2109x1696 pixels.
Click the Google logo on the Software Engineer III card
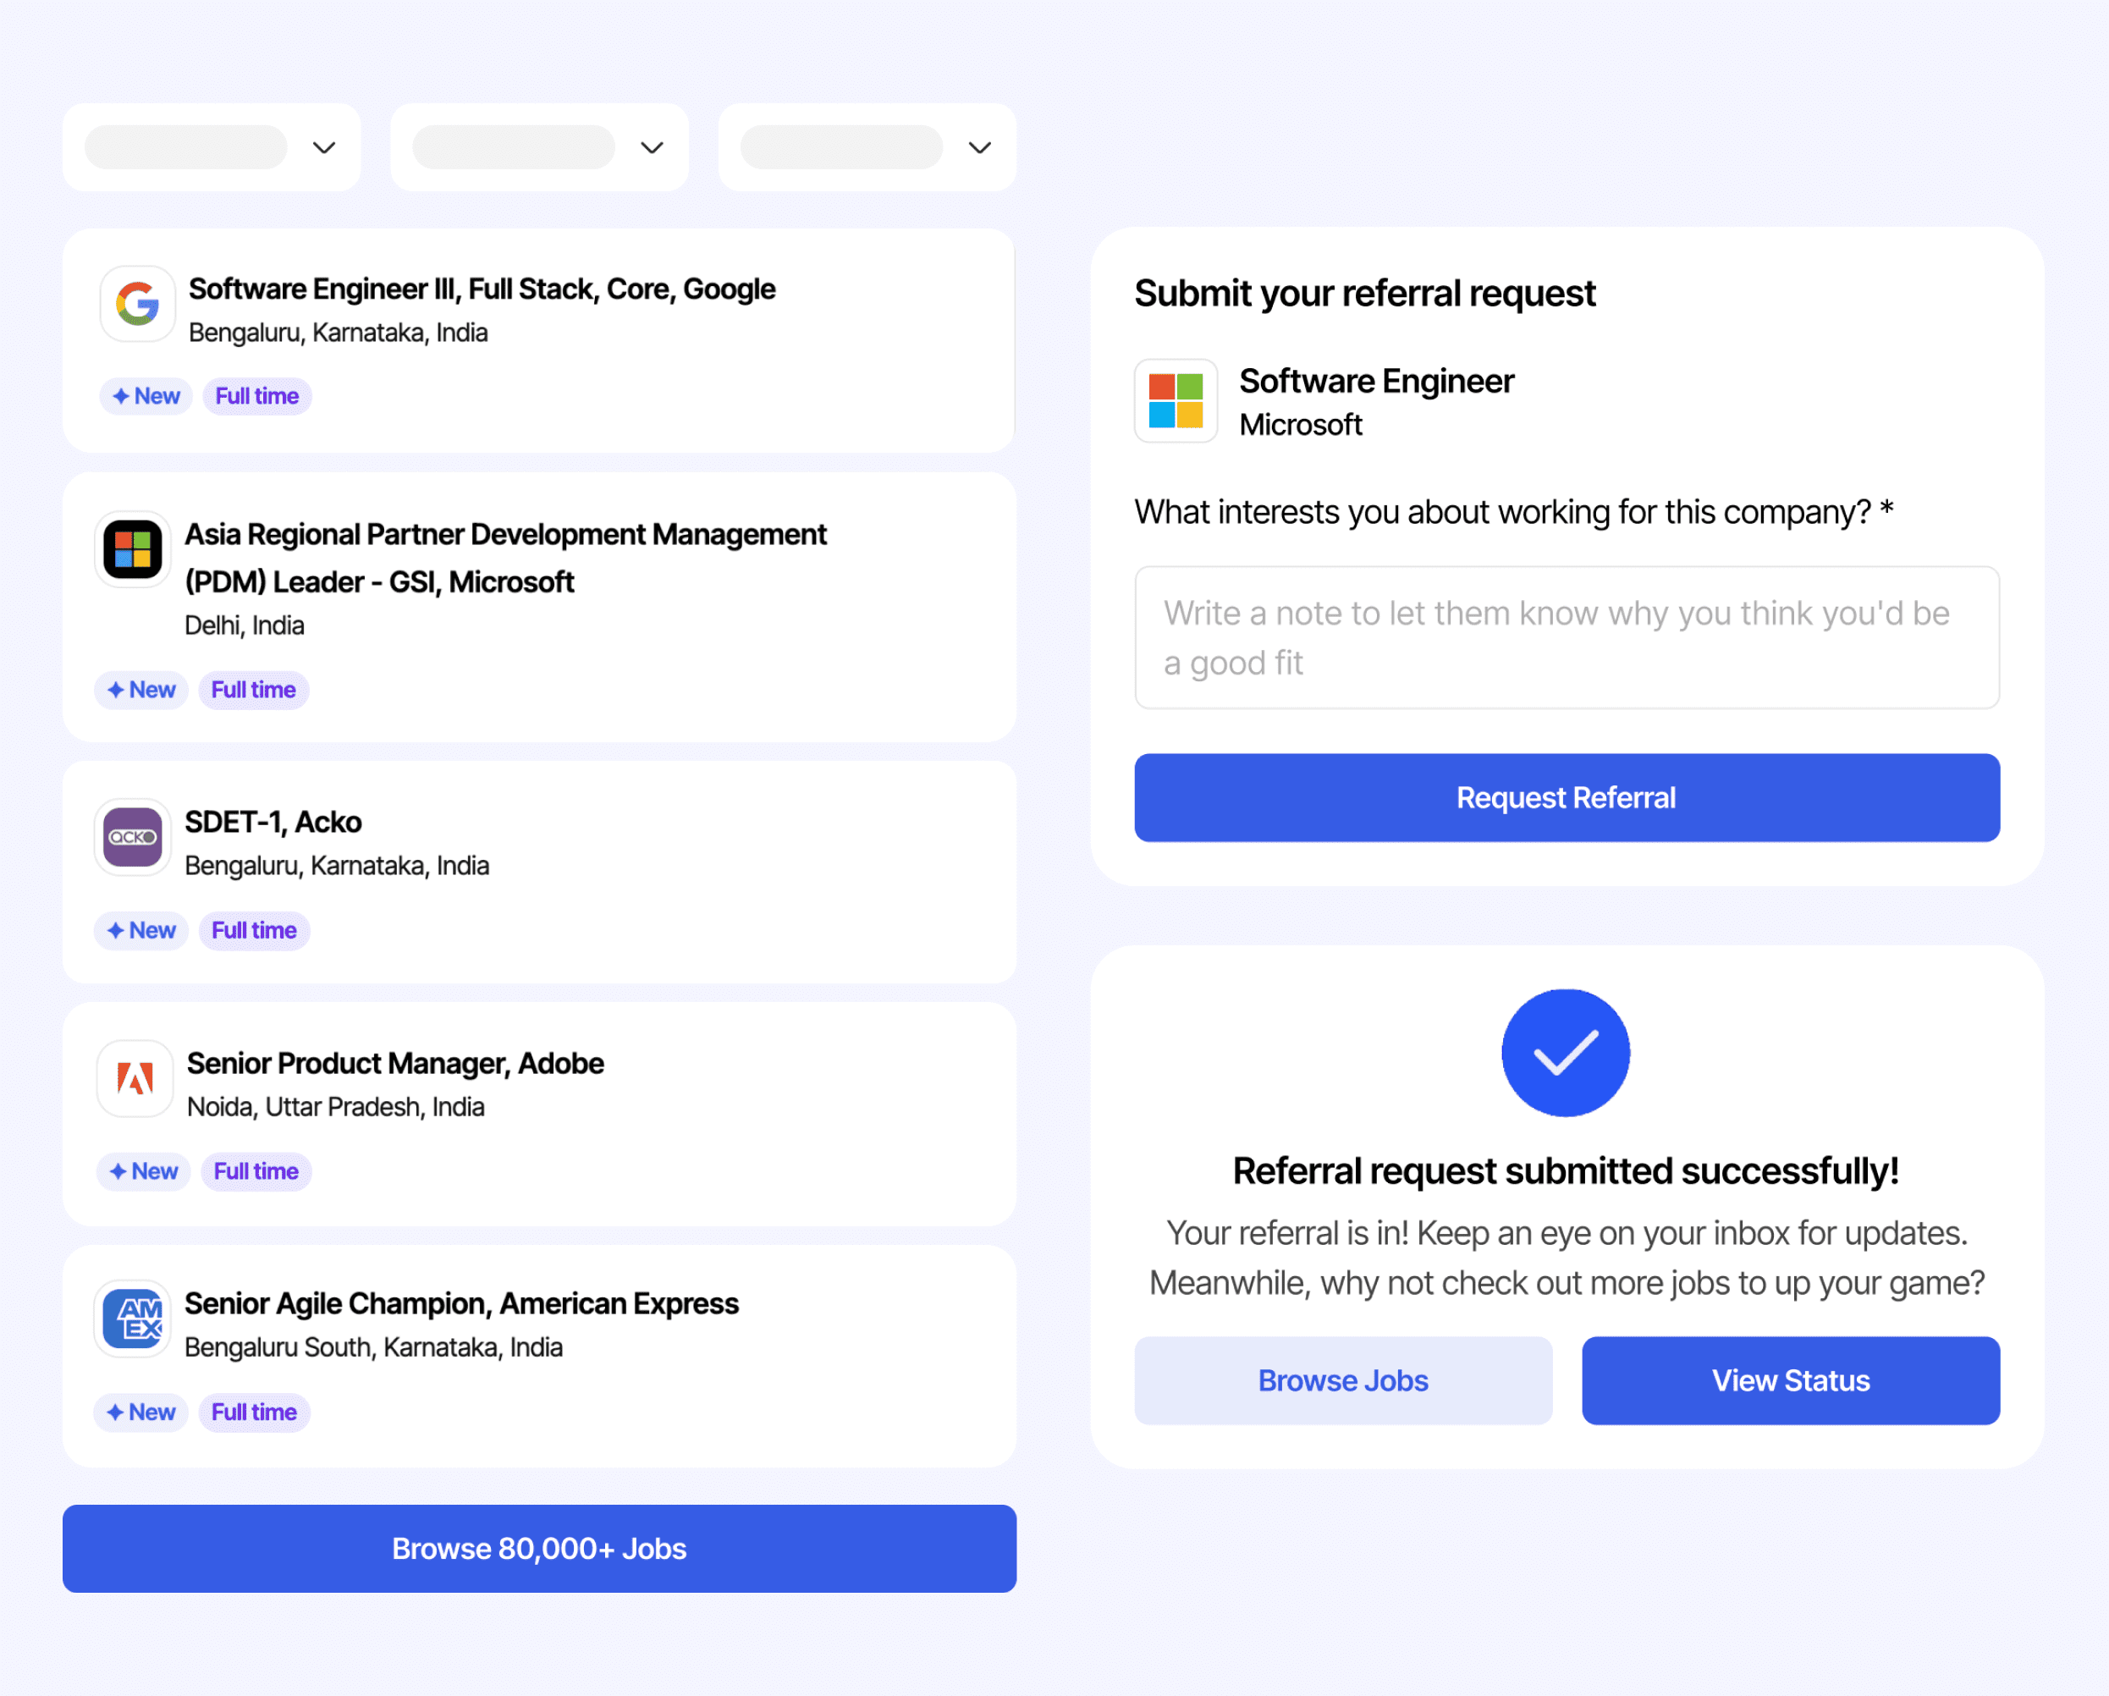[x=137, y=304]
